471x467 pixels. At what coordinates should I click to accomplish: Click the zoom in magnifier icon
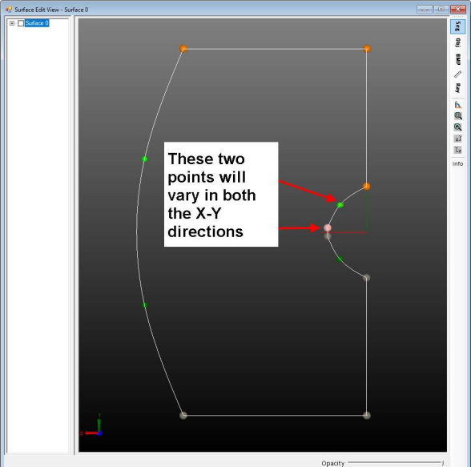pyautogui.click(x=458, y=116)
